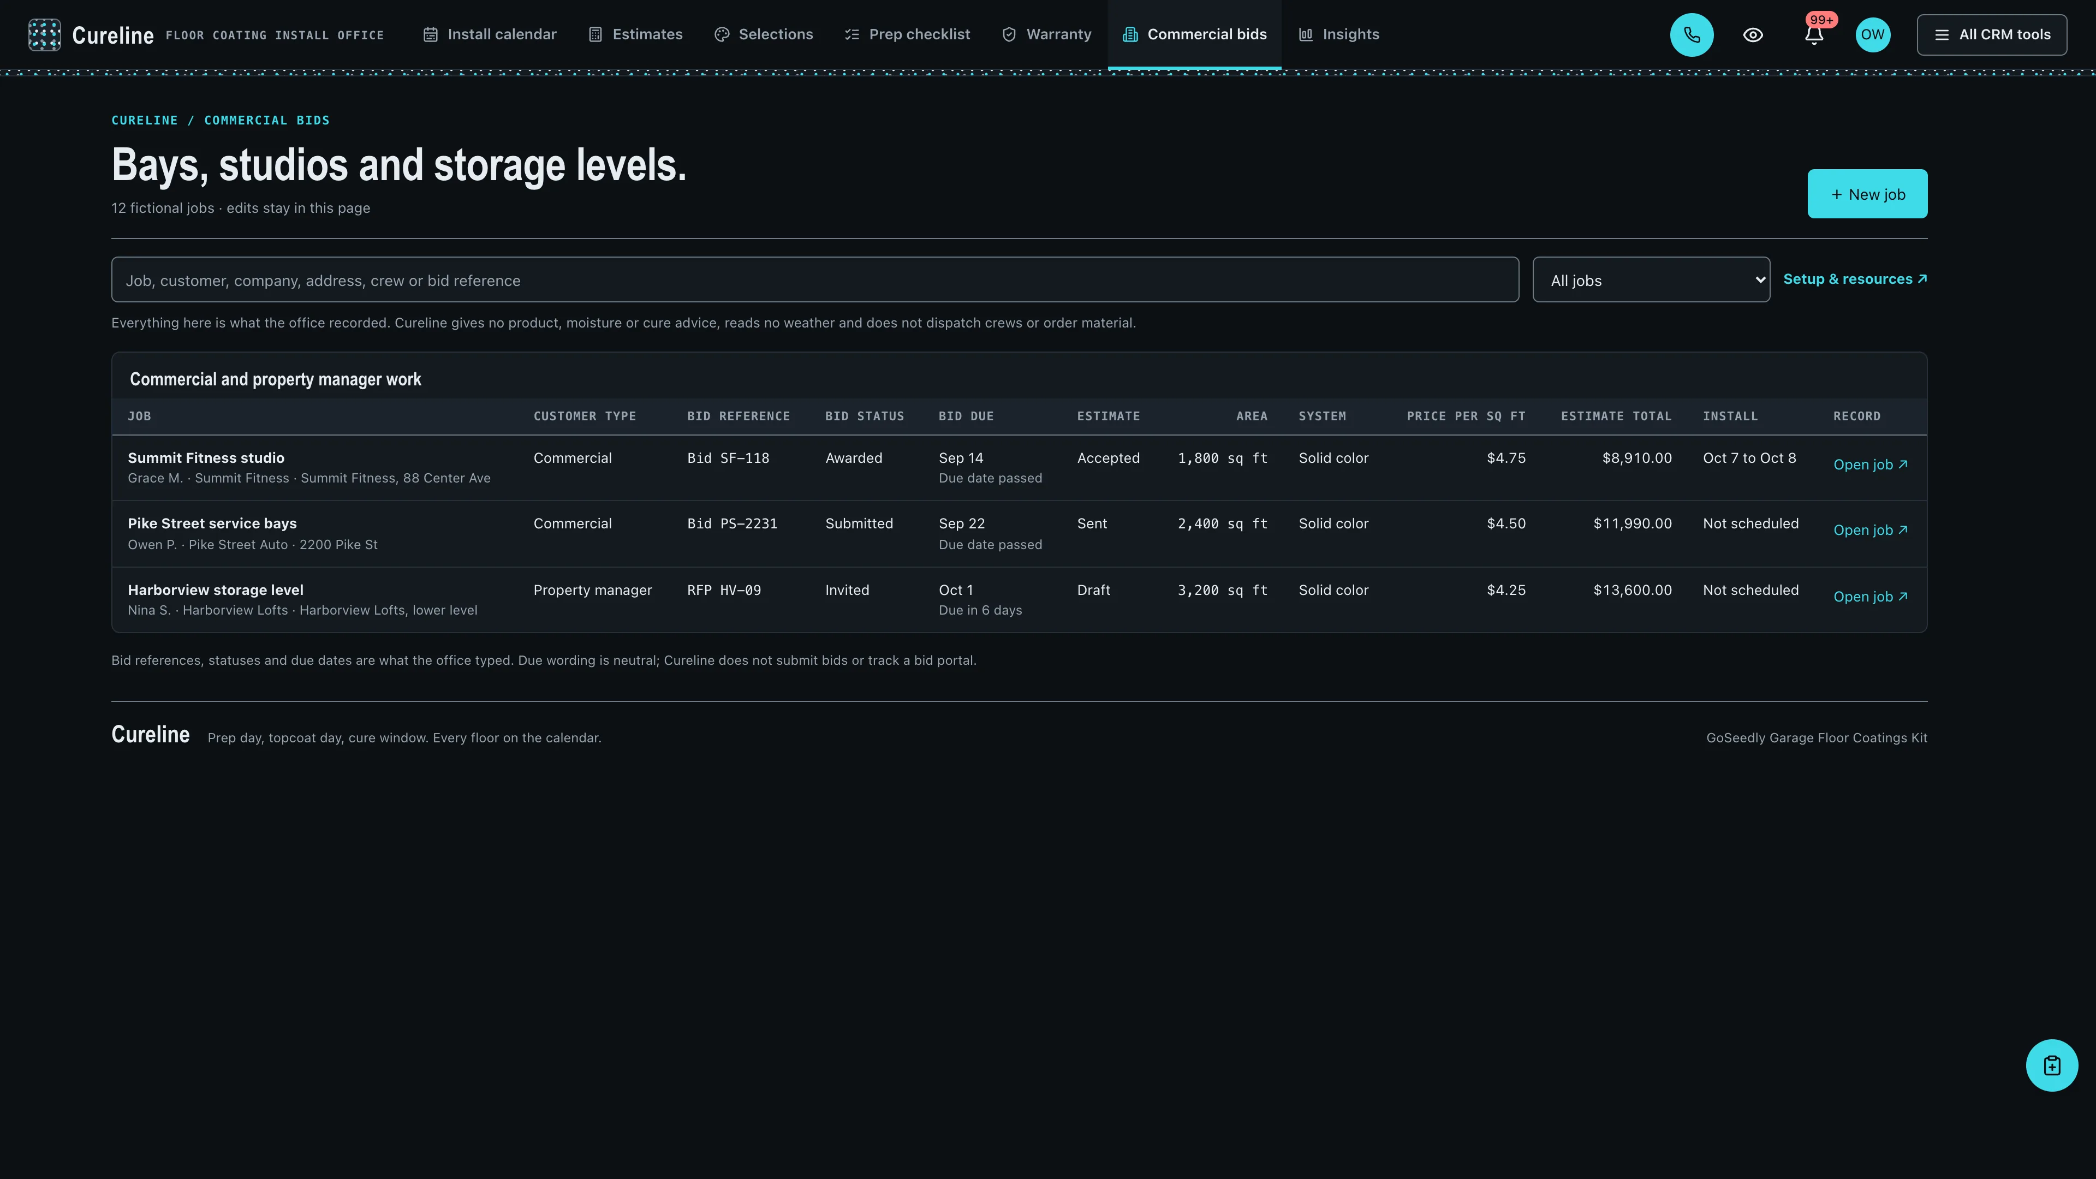The width and height of the screenshot is (2096, 1179).
Task: Open the Prep checklist tab
Action: click(907, 35)
